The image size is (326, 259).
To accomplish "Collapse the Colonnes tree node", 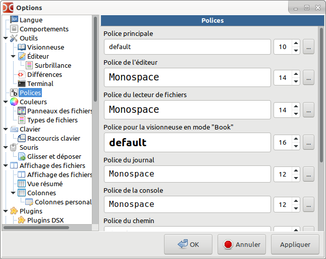I will [x=13, y=193].
